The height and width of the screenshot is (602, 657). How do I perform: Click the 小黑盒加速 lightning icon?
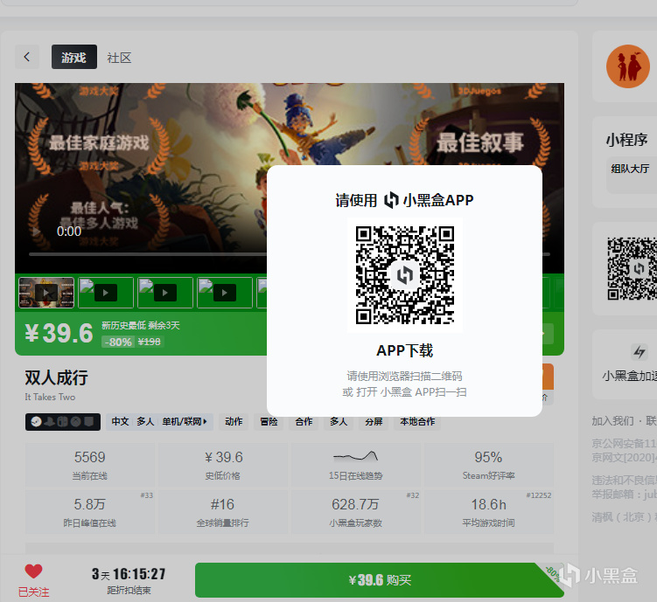pyautogui.click(x=639, y=352)
